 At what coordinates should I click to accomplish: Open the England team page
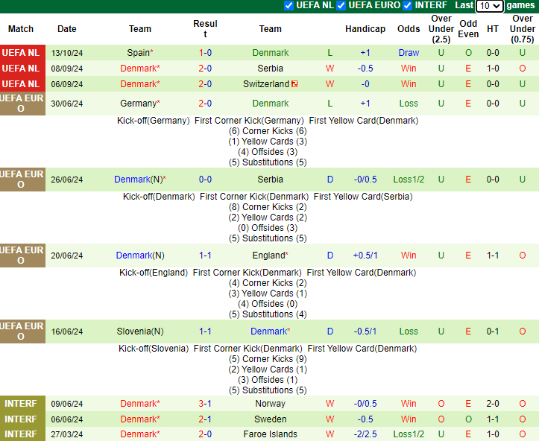click(268, 256)
